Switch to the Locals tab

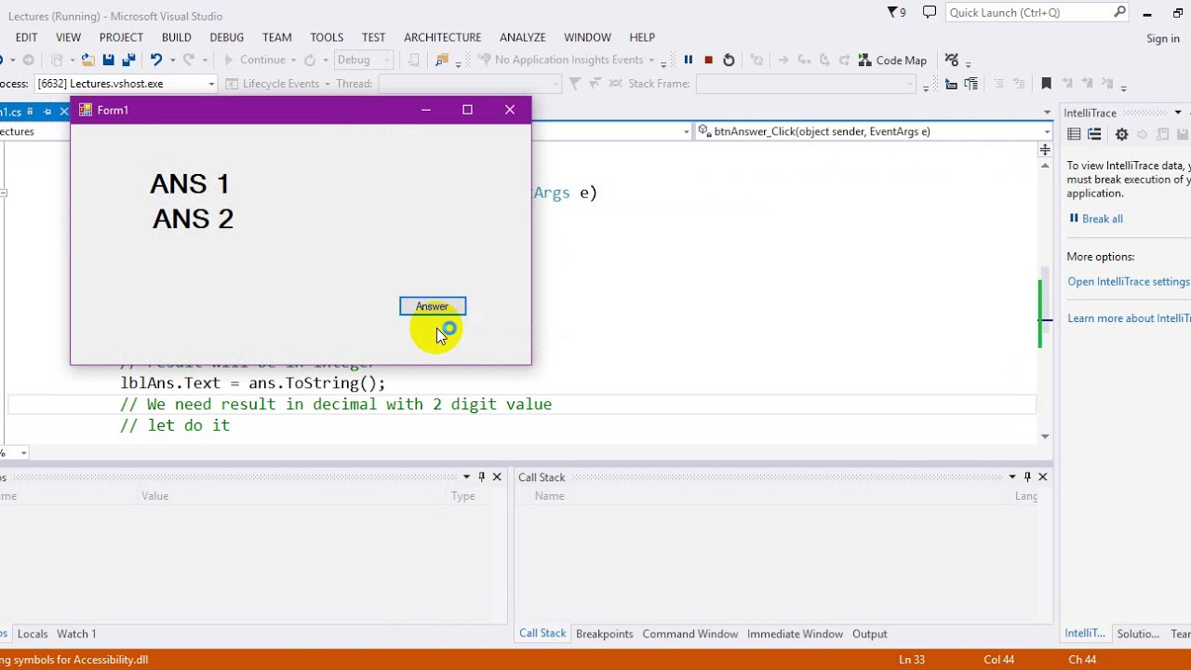(x=32, y=634)
